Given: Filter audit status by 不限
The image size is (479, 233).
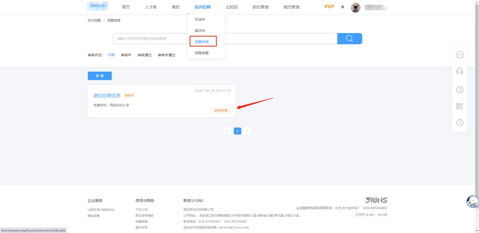Looking at the screenshot, I should [111, 55].
